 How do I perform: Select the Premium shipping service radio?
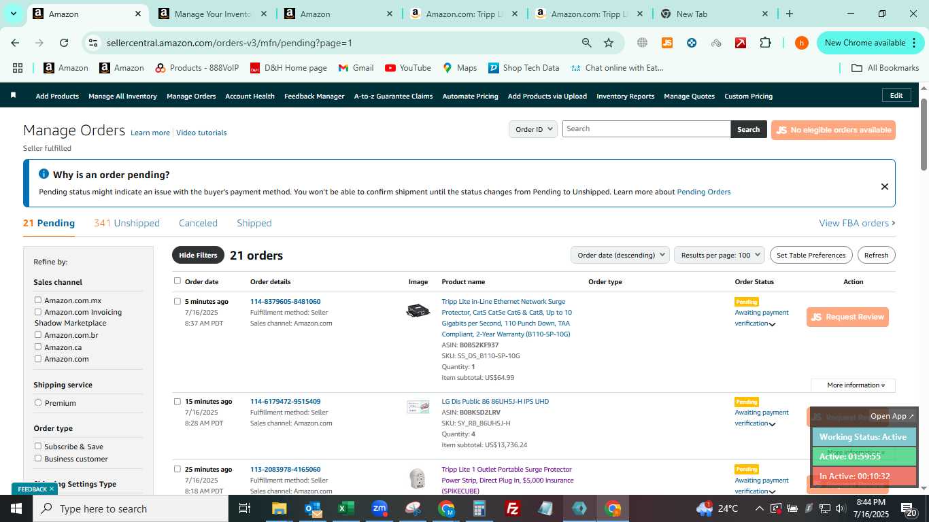[38, 402]
